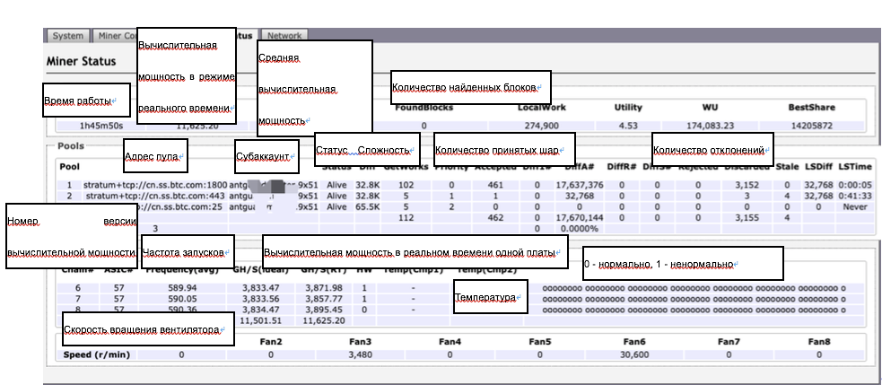Click the DiffR# column header
Screen dimensions: 882x385
coord(622,167)
